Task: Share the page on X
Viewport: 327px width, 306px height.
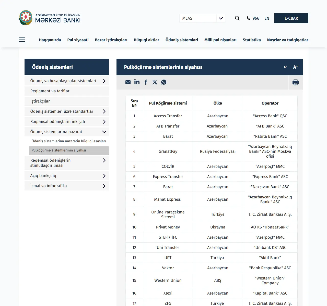Action: coord(155,82)
